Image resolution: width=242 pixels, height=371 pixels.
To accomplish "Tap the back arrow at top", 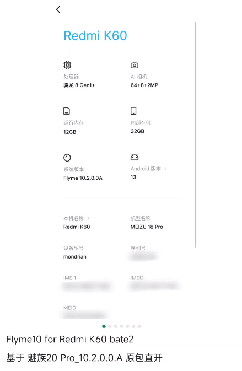I will click(58, 9).
